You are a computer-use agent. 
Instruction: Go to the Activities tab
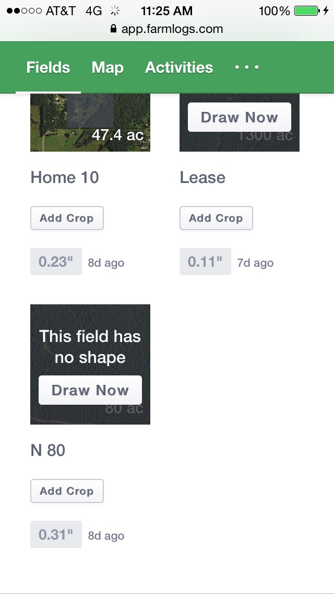coord(179,67)
